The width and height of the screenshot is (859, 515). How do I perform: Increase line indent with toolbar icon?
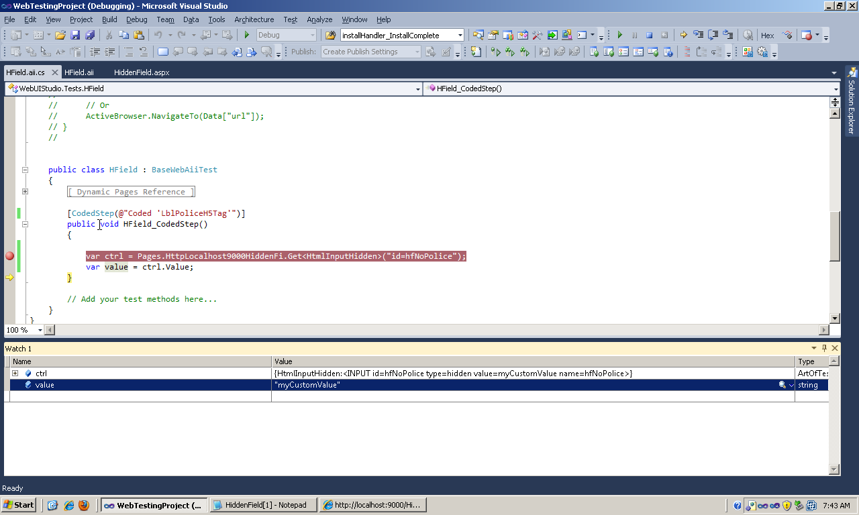click(110, 52)
